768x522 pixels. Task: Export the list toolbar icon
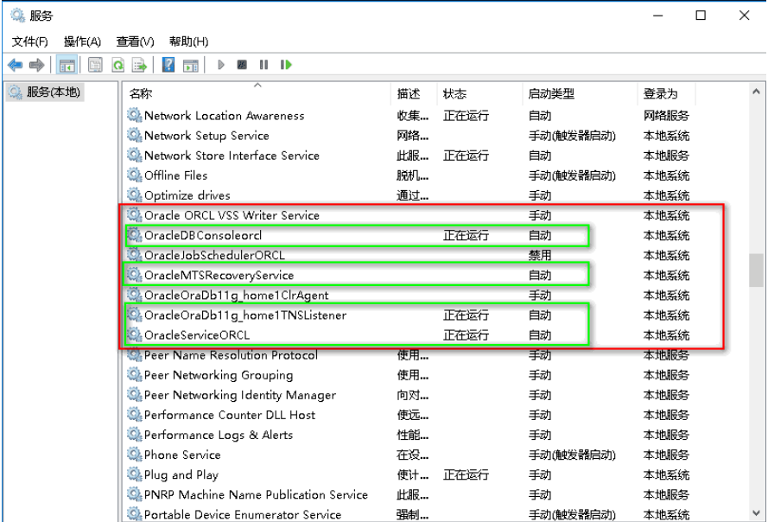140,65
